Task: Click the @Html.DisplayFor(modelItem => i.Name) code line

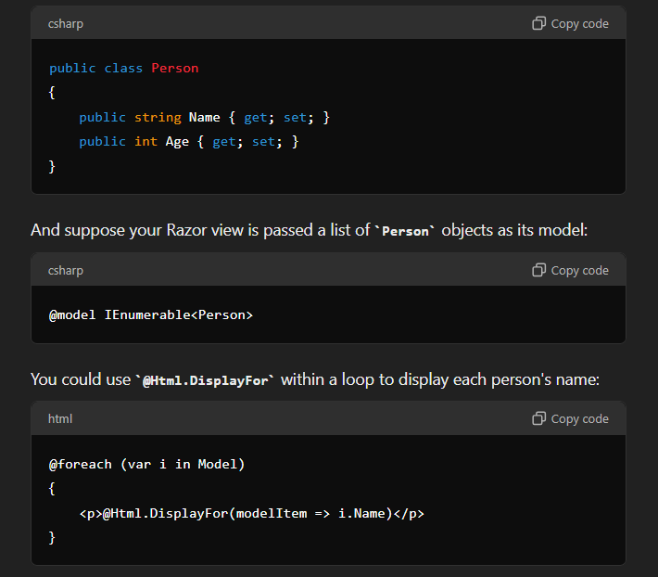Action: point(252,514)
